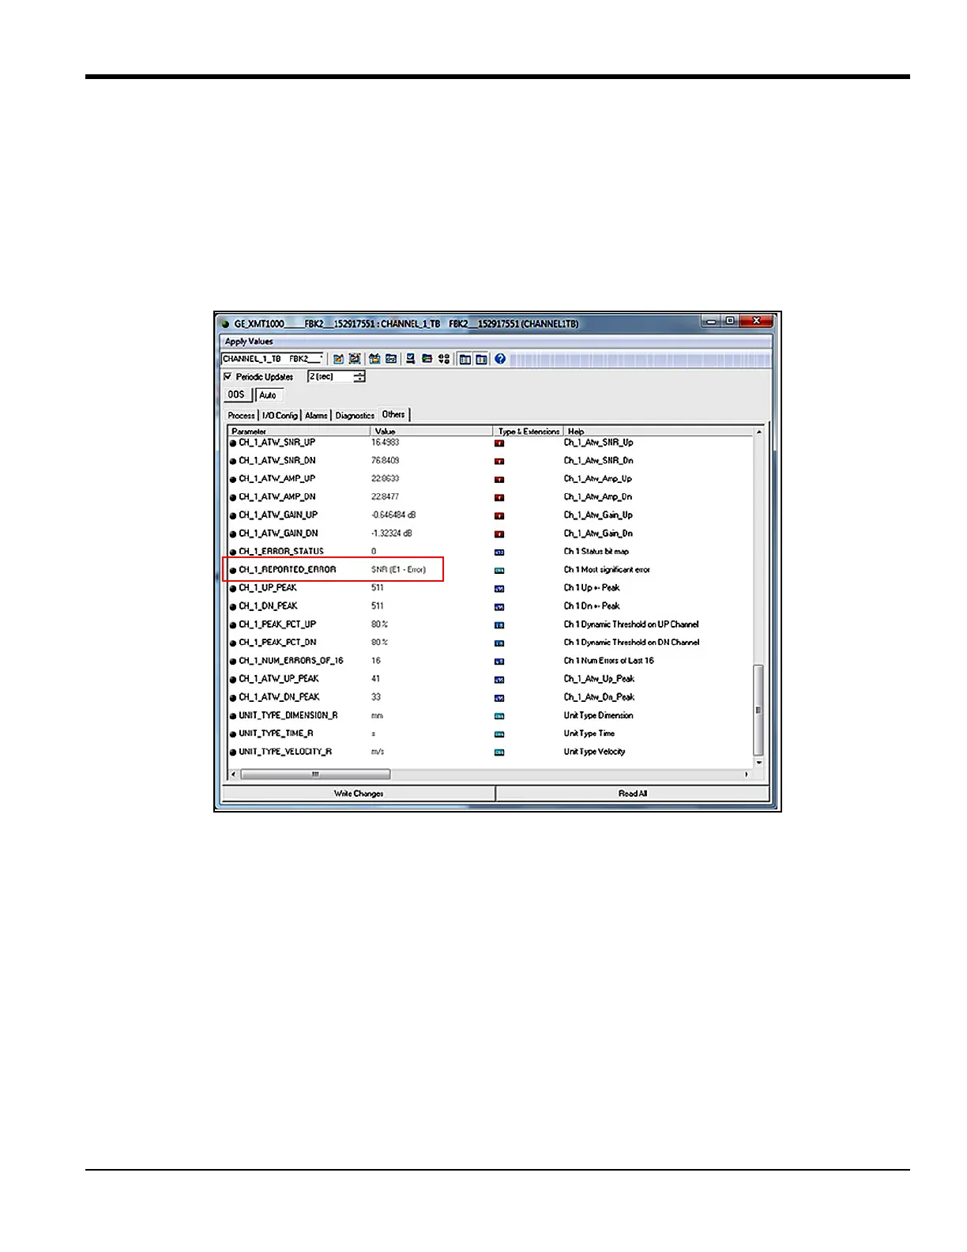Click type icon in CH_1_PEAK_PCT_UP row

pos(499,625)
